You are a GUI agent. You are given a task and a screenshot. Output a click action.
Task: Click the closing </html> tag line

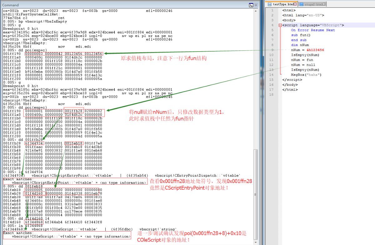pos(290,90)
